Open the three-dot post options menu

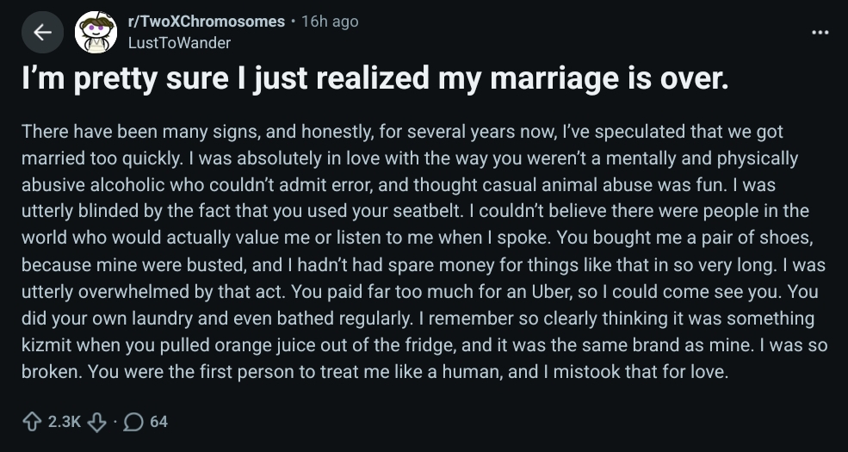click(x=820, y=33)
